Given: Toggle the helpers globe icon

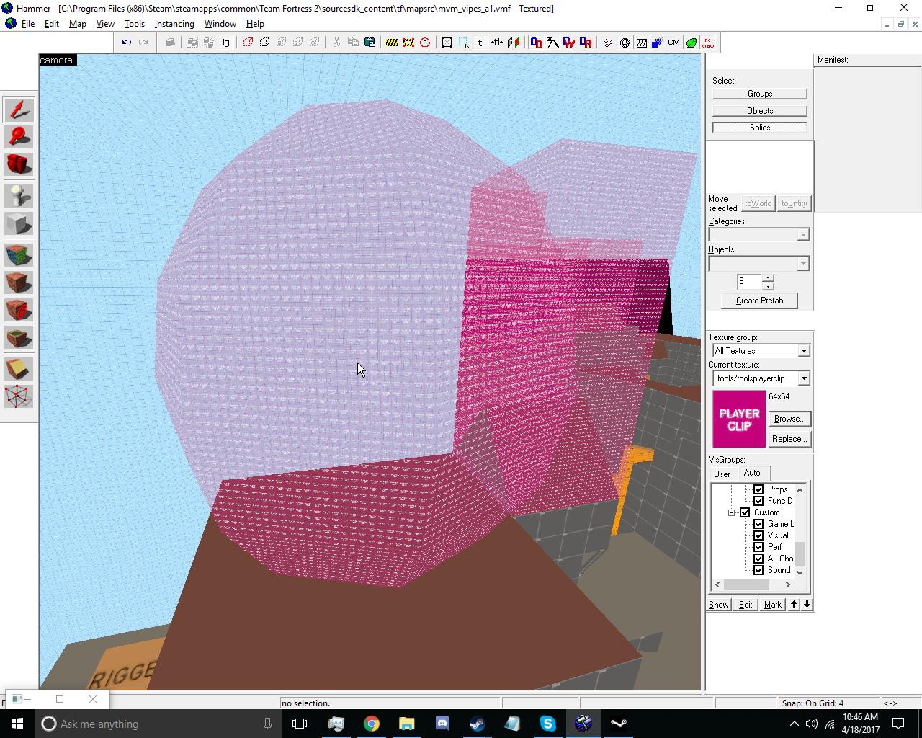Looking at the screenshot, I should [625, 43].
